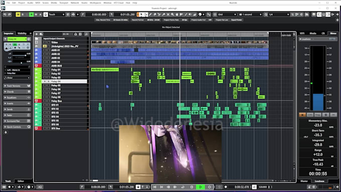The height and width of the screenshot is (192, 341).
Task: Click the Undo arrow in the toolbar
Action: pos(5,15)
